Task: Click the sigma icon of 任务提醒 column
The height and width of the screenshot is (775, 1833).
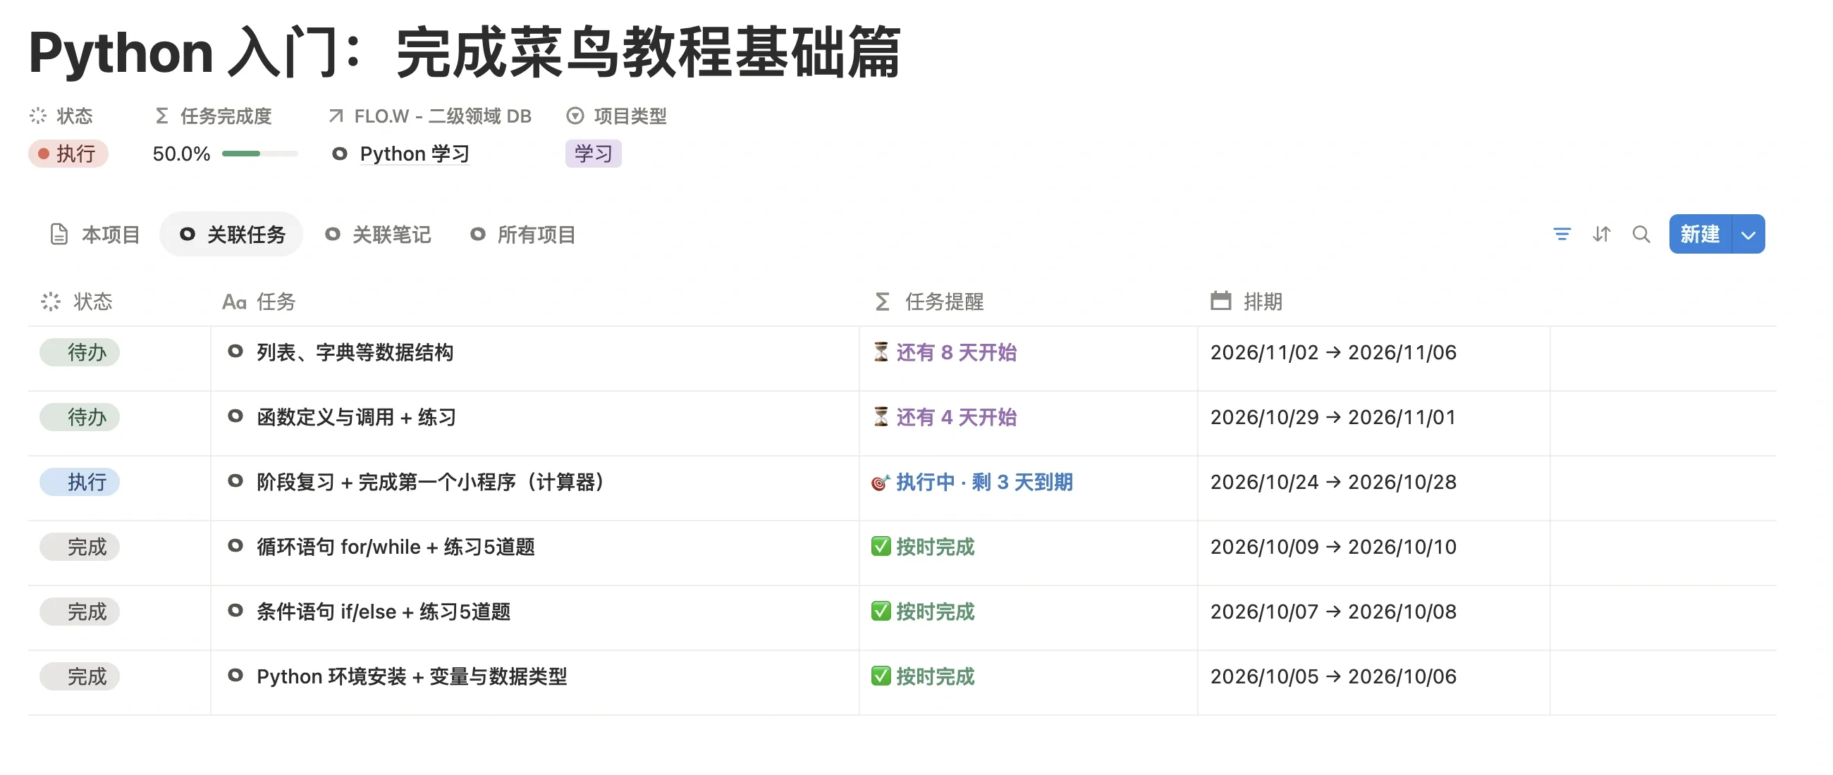Action: pos(883,302)
